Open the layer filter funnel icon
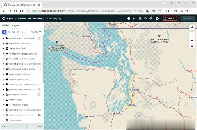Screen dimensions: 197x130 coord(40,32)
